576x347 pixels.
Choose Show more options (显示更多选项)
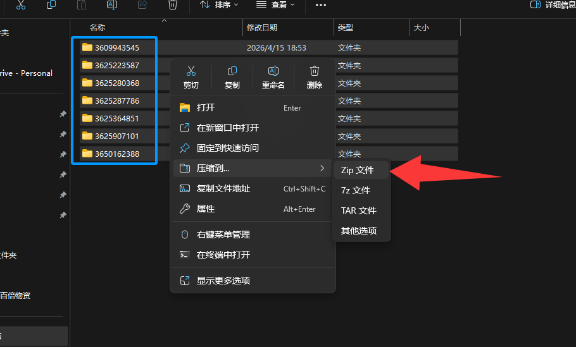coord(253,281)
